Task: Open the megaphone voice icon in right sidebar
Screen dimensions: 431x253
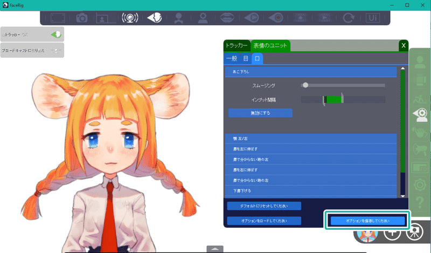Action: point(420,150)
